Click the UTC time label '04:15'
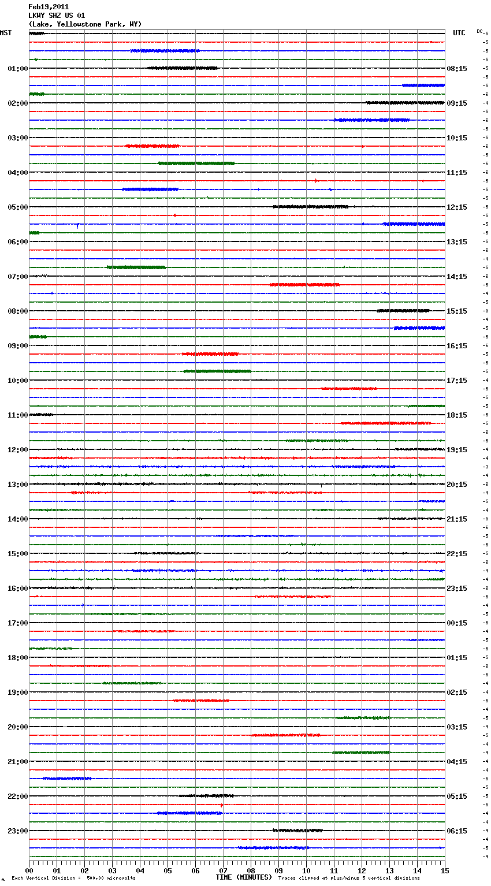The width and height of the screenshot is (491, 886). 457,762
